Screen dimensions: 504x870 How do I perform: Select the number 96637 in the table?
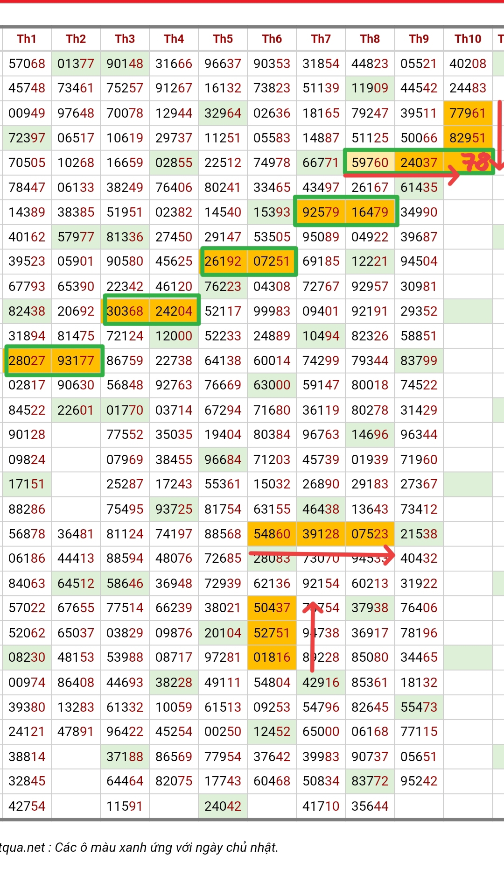coord(223,64)
